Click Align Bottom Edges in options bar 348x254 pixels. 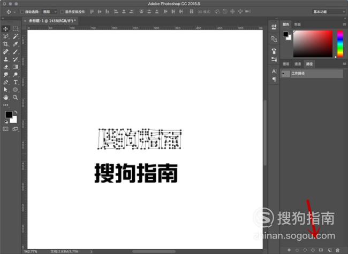(x=107, y=12)
